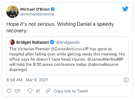Click Michael O'Brien's verified badge

coord(53,9)
